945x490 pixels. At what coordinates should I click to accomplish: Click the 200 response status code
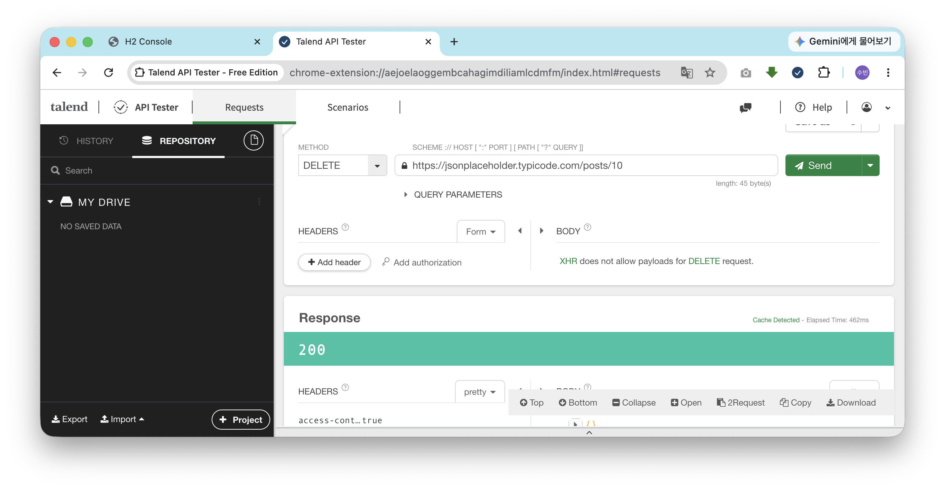(x=312, y=350)
